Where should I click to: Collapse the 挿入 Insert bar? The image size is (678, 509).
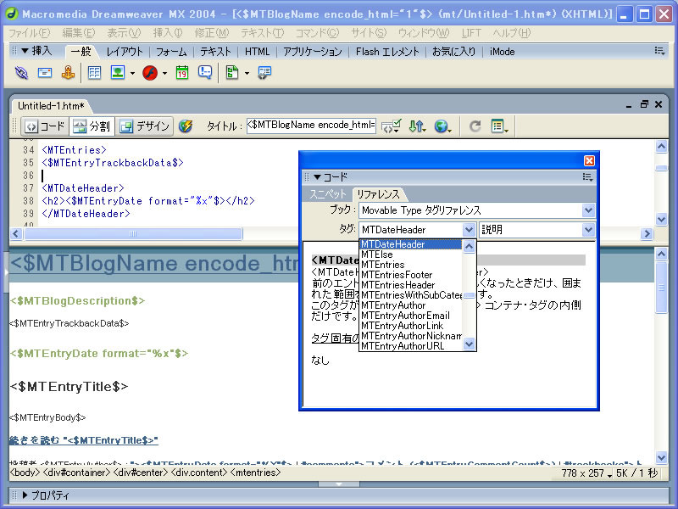coord(25,51)
